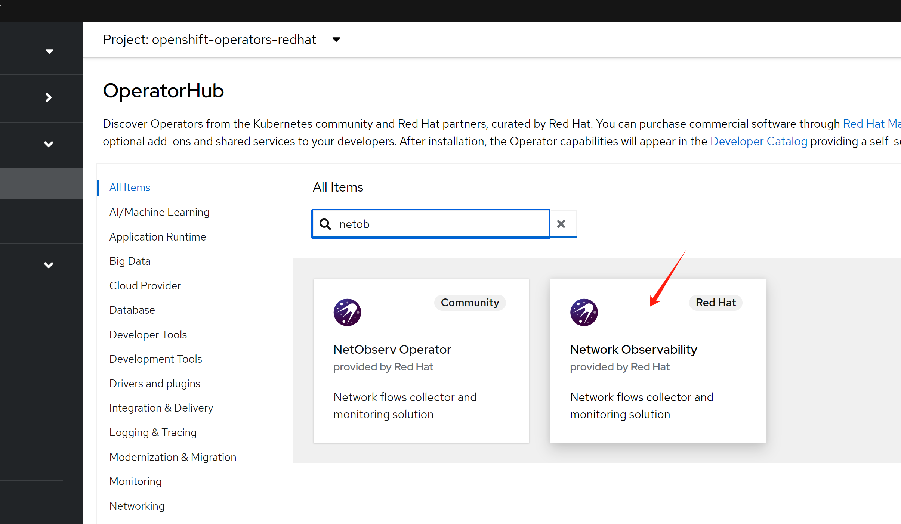Clear the search field with X
Viewport: 901px width, 524px height.
[x=561, y=224]
